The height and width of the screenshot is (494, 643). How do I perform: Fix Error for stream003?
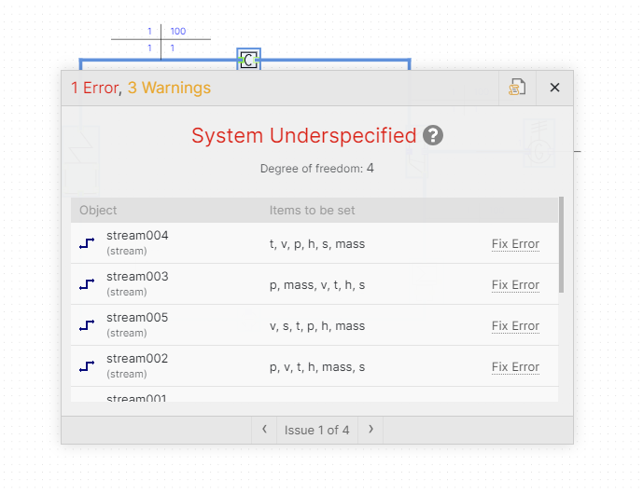pos(515,285)
